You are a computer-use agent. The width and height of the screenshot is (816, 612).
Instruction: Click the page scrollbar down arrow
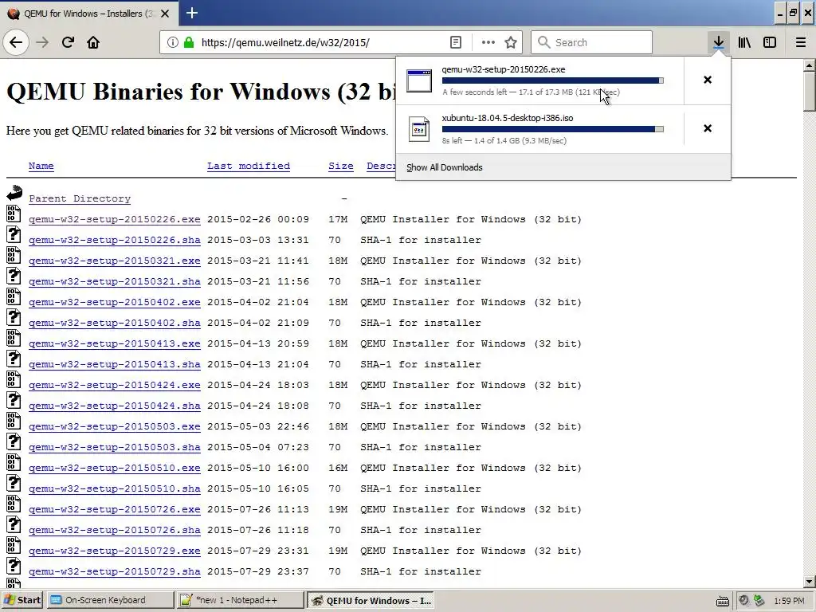(x=810, y=582)
